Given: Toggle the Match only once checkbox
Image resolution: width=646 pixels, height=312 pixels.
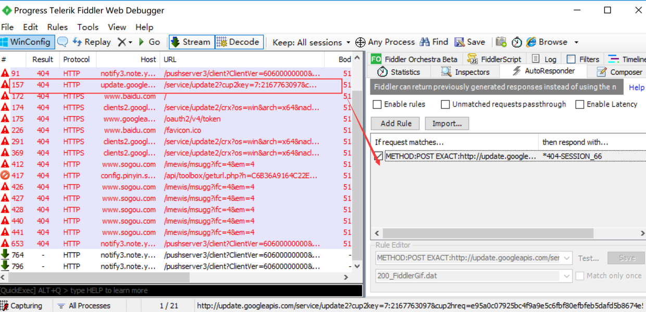Looking at the screenshot, I should pos(580,276).
